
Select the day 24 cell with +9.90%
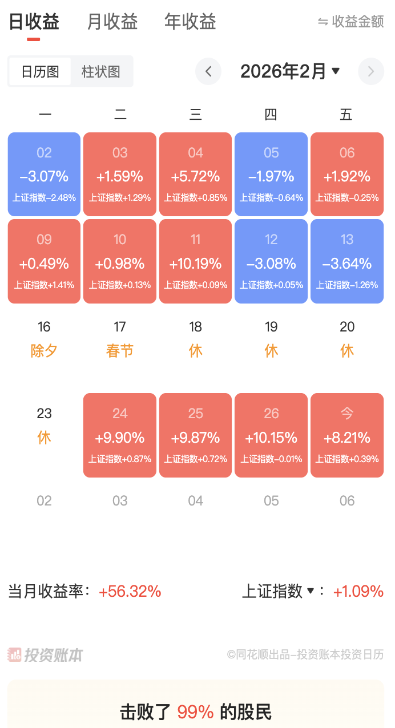tap(120, 435)
